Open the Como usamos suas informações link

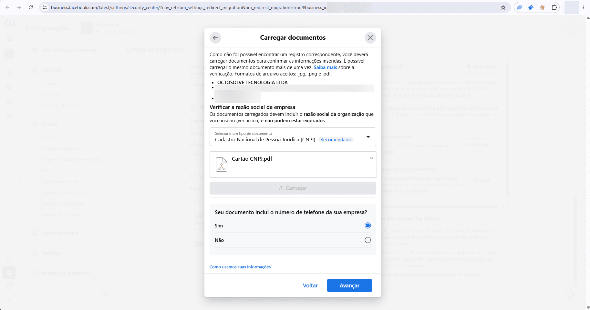click(240, 267)
